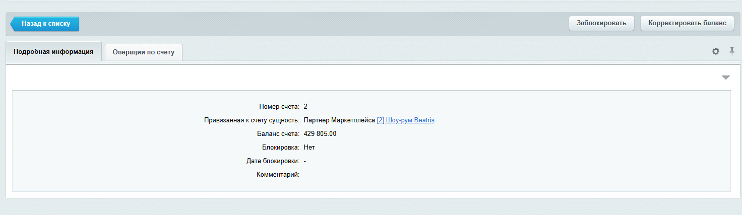Open the [2] Шоу-рум Beatris link
Image resolution: width=742 pixels, height=215 pixels.
(405, 120)
